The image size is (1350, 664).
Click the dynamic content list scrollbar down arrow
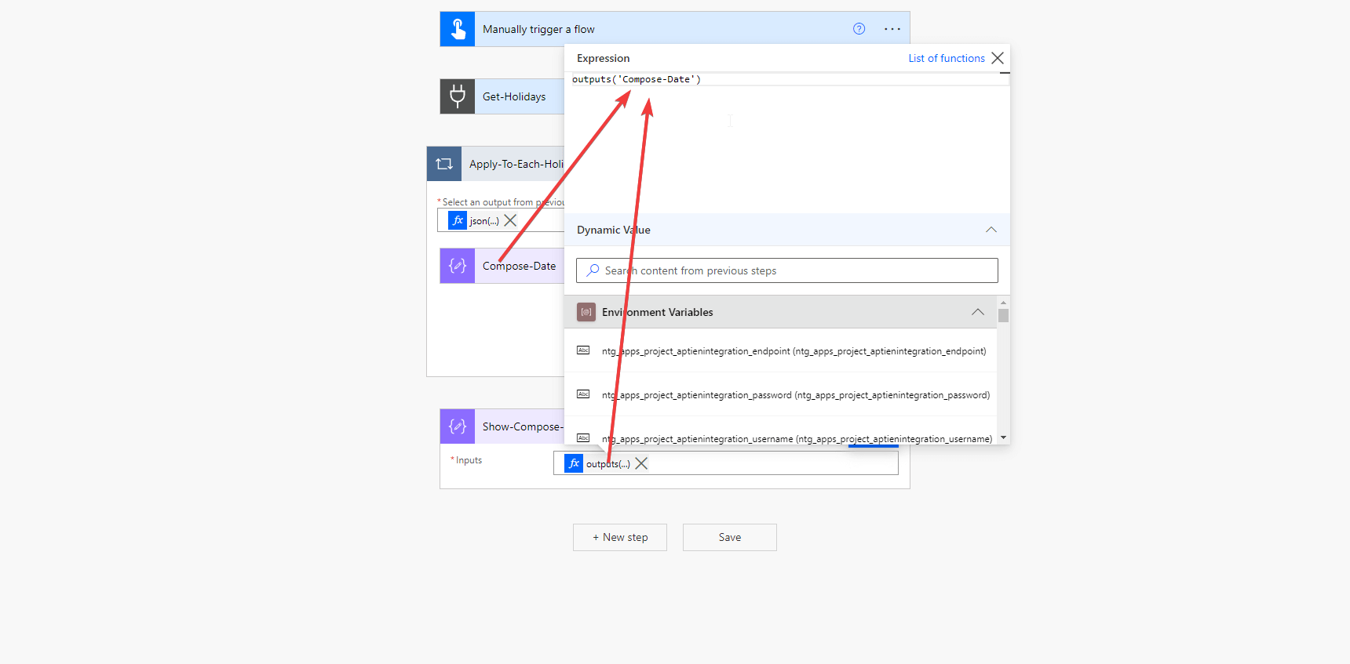1003,437
